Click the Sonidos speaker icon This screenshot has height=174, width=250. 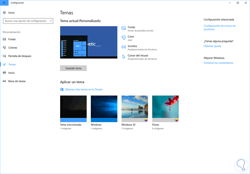123,47
